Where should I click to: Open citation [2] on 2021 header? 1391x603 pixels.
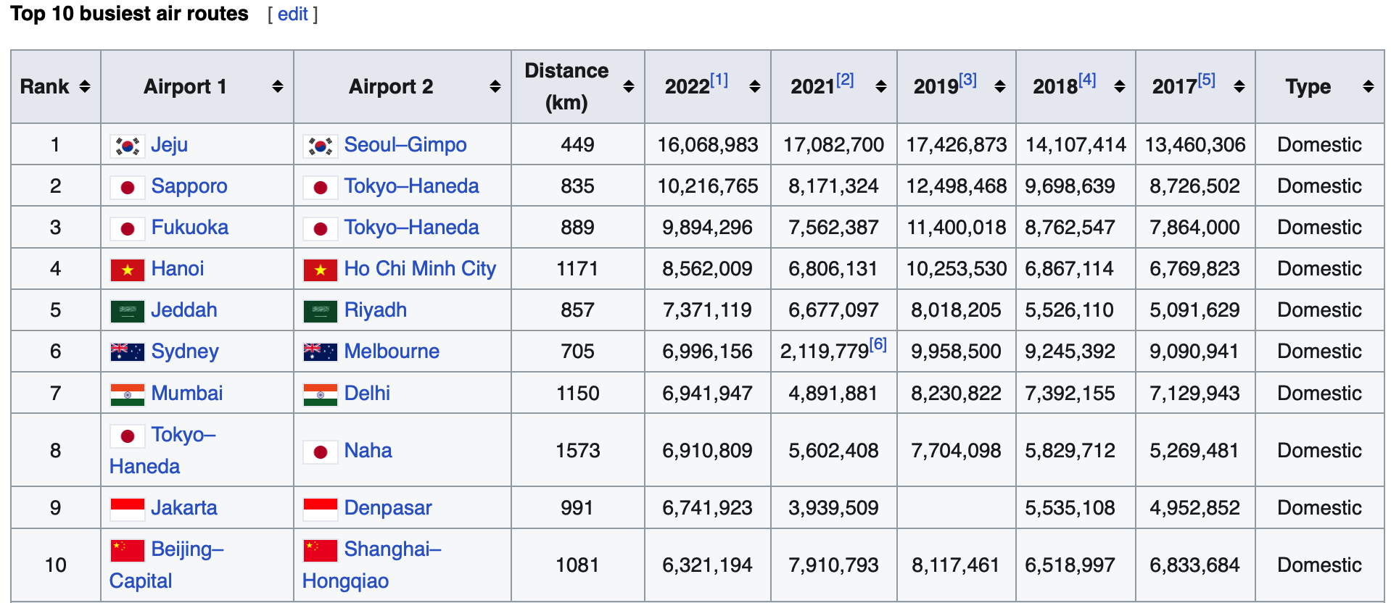click(845, 80)
